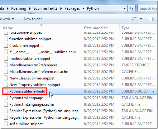Select Miscellaneous.tmPreferences.cache file icon

tap(6, 72)
